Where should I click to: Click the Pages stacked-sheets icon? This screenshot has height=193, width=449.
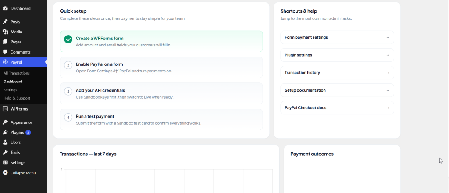click(5, 42)
